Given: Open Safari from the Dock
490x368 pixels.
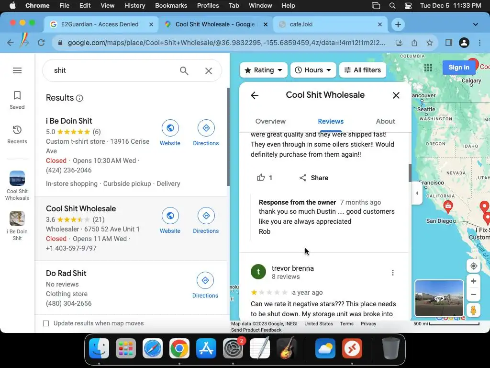Looking at the screenshot, I should pos(153,348).
